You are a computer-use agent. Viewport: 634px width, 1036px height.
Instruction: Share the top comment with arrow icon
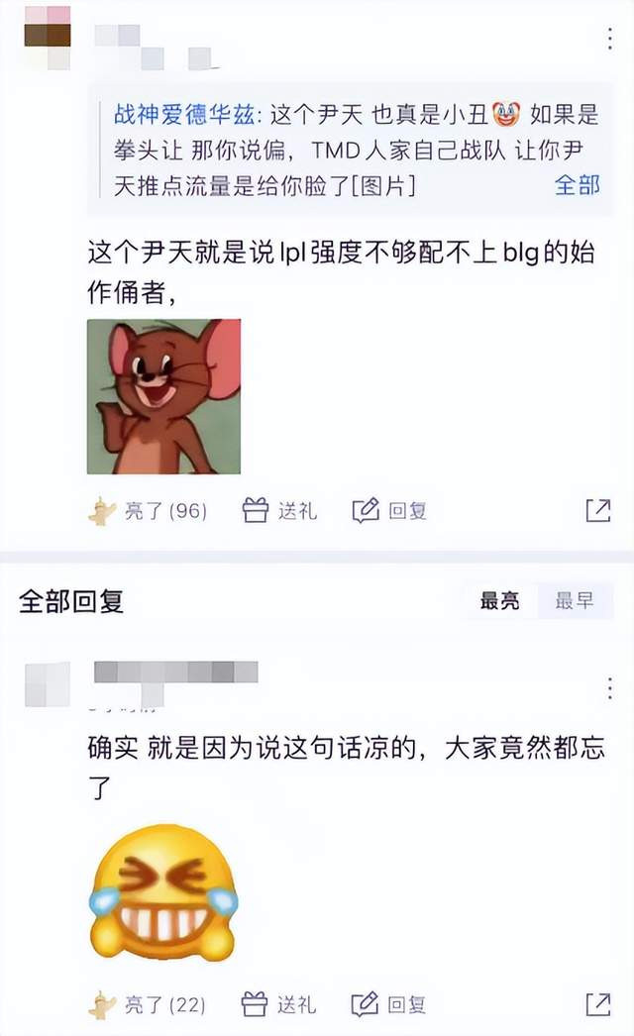click(x=598, y=511)
